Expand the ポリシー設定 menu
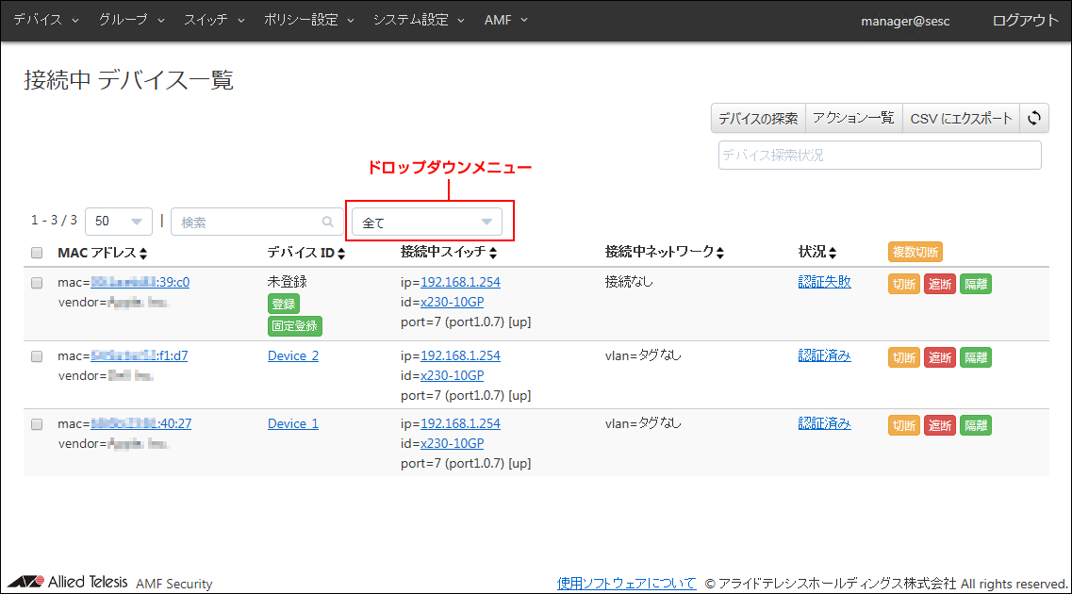 coord(309,20)
